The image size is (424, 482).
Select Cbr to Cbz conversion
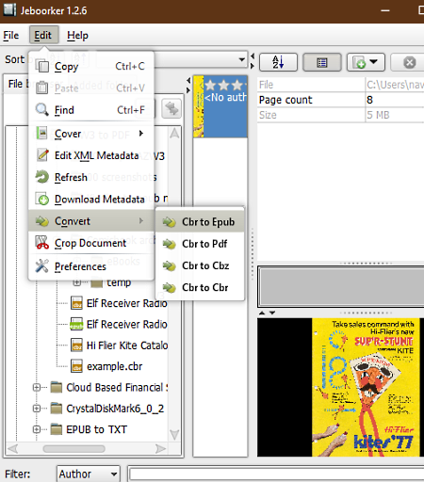[x=200, y=265]
